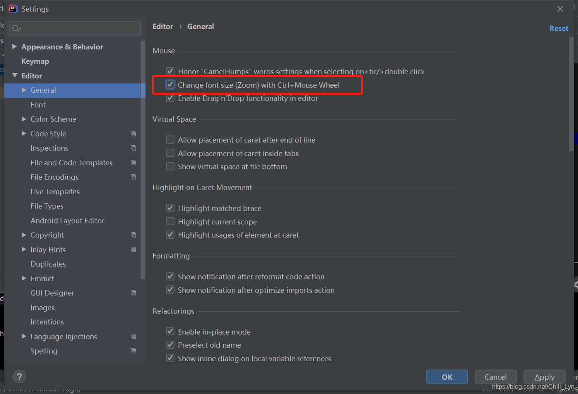Screen dimensions: 578x394
Task: Click the project-level icon next to Inspections
Action: pos(133,148)
